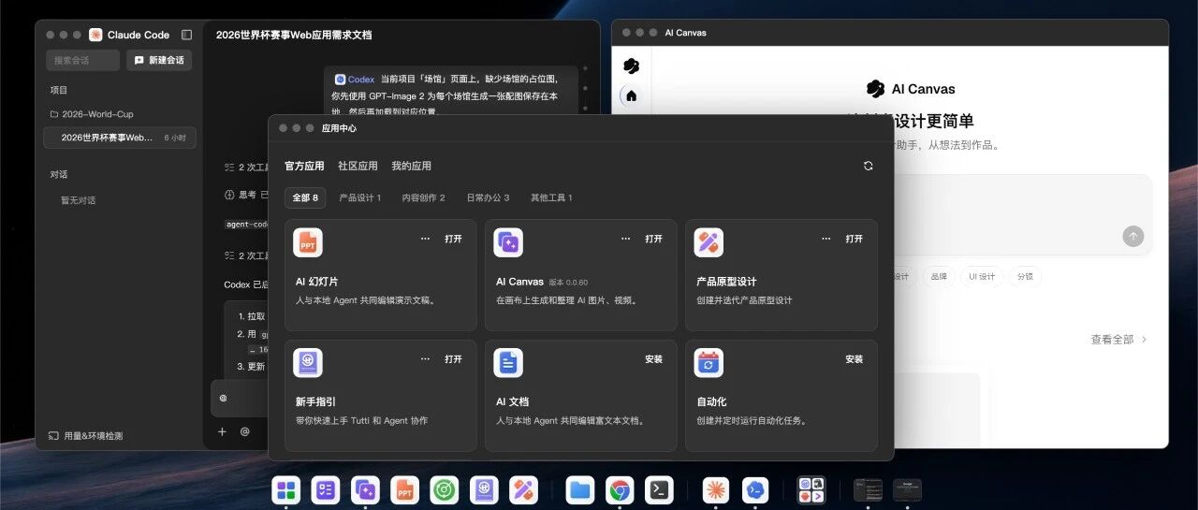Click the AI 幻灯片 PPT app icon in 应用中心
This screenshot has height=510, width=1198.
point(308,243)
